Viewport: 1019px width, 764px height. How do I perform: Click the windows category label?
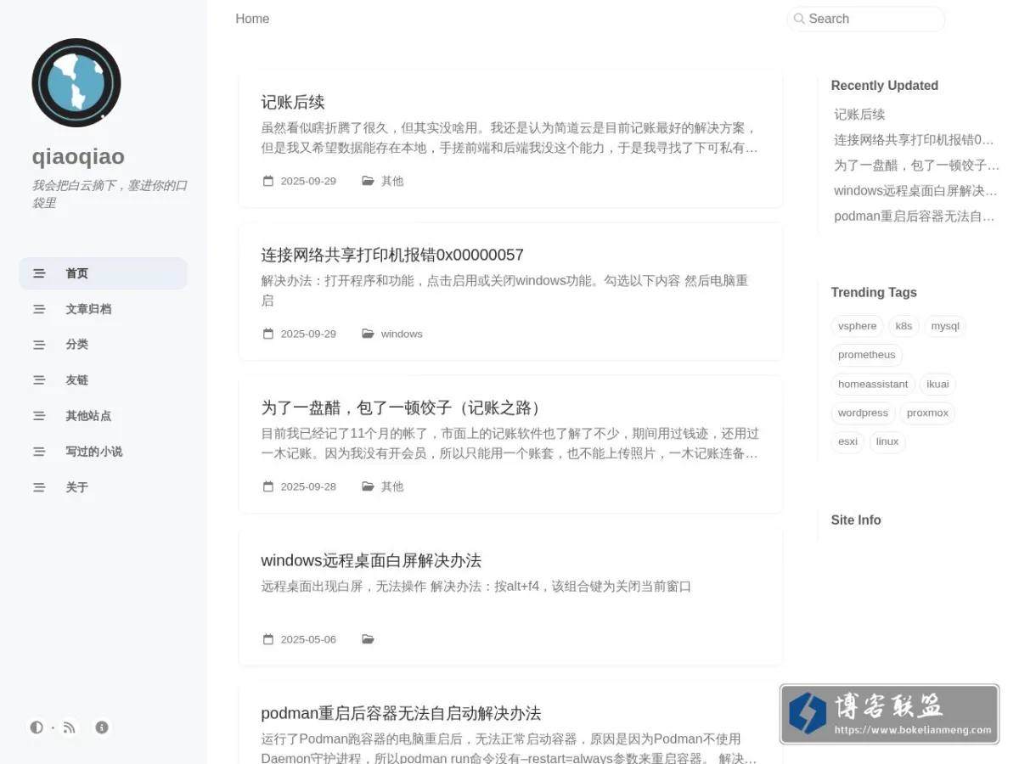pyautogui.click(x=402, y=334)
